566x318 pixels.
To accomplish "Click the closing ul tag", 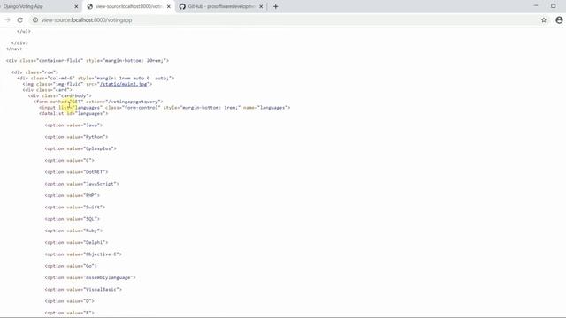I will coord(24,32).
